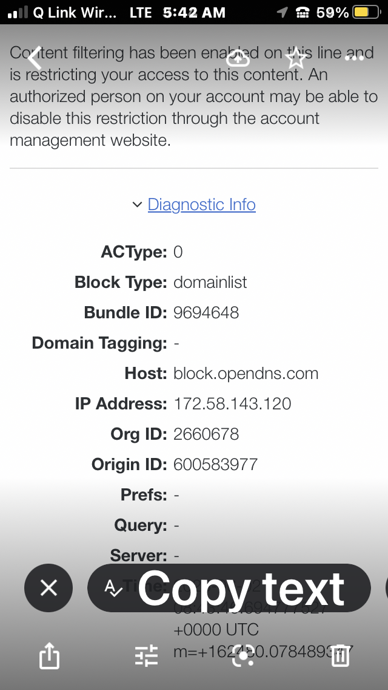Tap the back arrow

click(x=35, y=58)
